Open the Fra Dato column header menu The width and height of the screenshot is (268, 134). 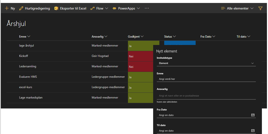208,36
